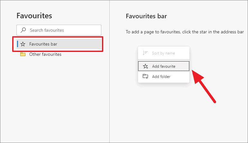Click the star-plus icon for Add favourite
Viewport: 248px width, 143px height.
click(x=145, y=66)
